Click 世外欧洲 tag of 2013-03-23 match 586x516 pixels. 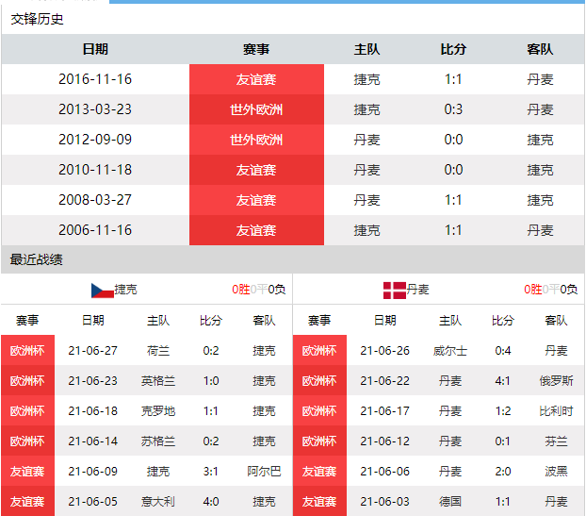pos(257,109)
